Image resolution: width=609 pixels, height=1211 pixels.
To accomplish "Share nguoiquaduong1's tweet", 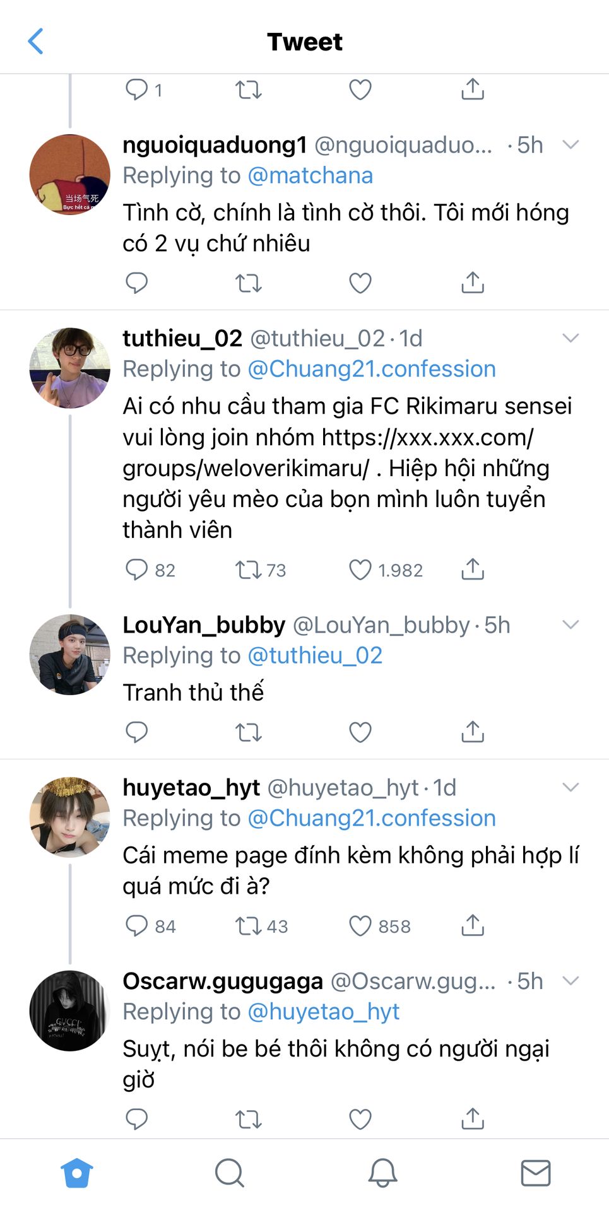I will point(473,283).
